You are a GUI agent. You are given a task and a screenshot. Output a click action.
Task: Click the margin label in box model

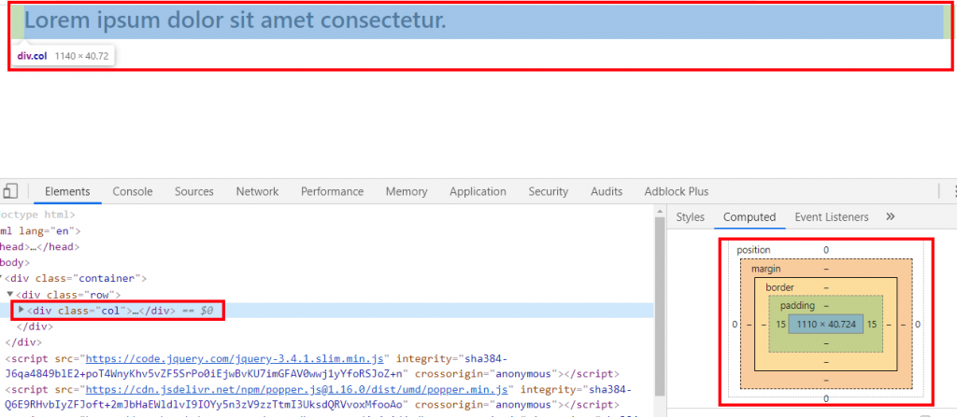pyautogui.click(x=766, y=269)
